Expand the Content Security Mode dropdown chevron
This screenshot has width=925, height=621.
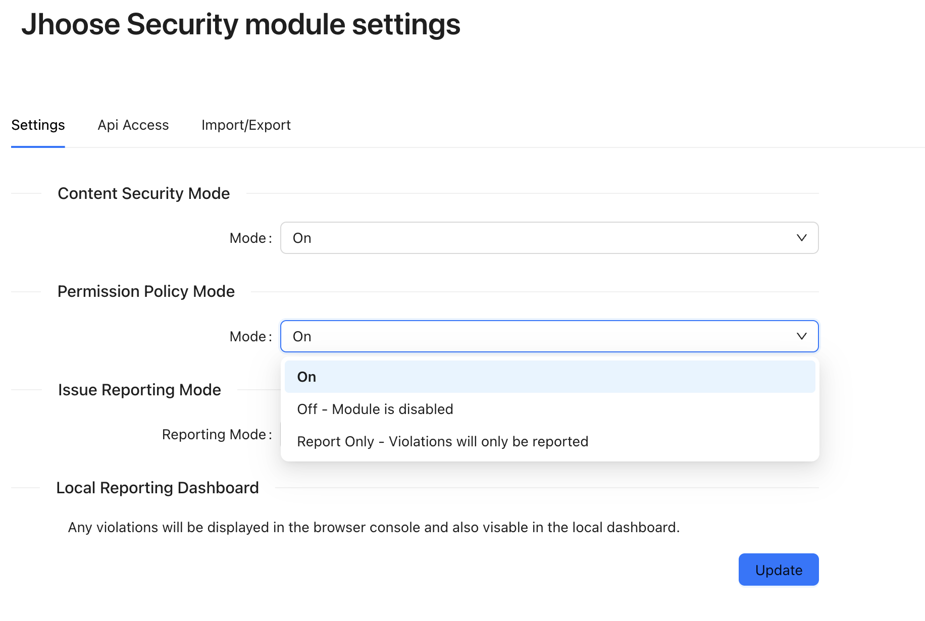click(x=801, y=237)
